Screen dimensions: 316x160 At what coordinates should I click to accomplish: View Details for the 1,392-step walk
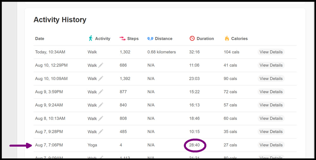pyautogui.click(x=271, y=78)
